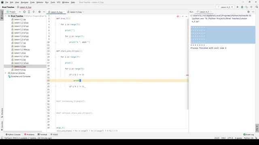Click red error stripe mark on editor scrollbar
This screenshot has height=145, width=259.
point(187,75)
